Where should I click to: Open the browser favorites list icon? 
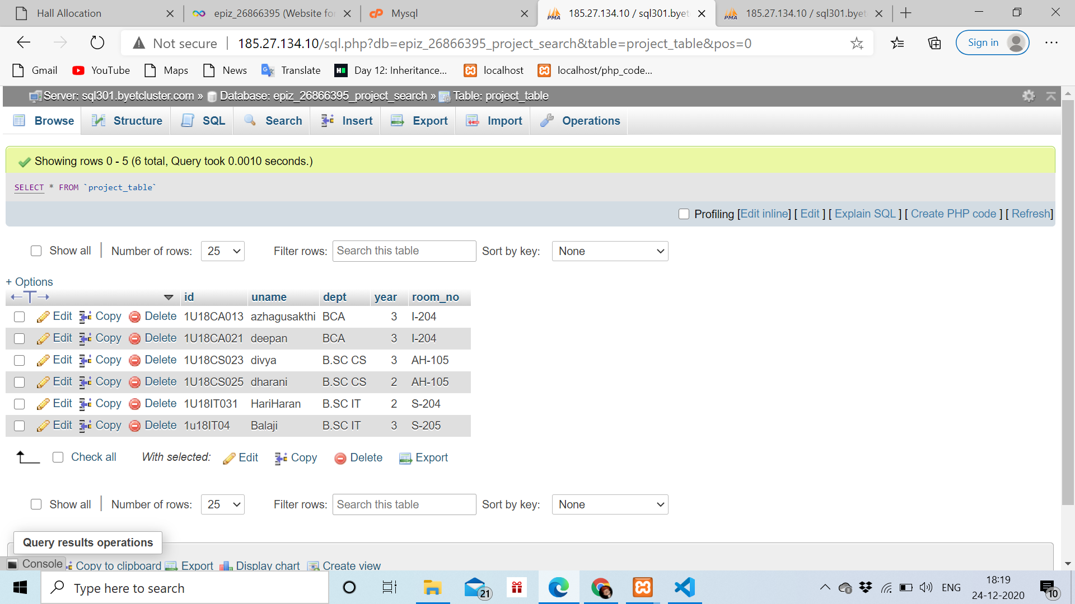tap(897, 43)
